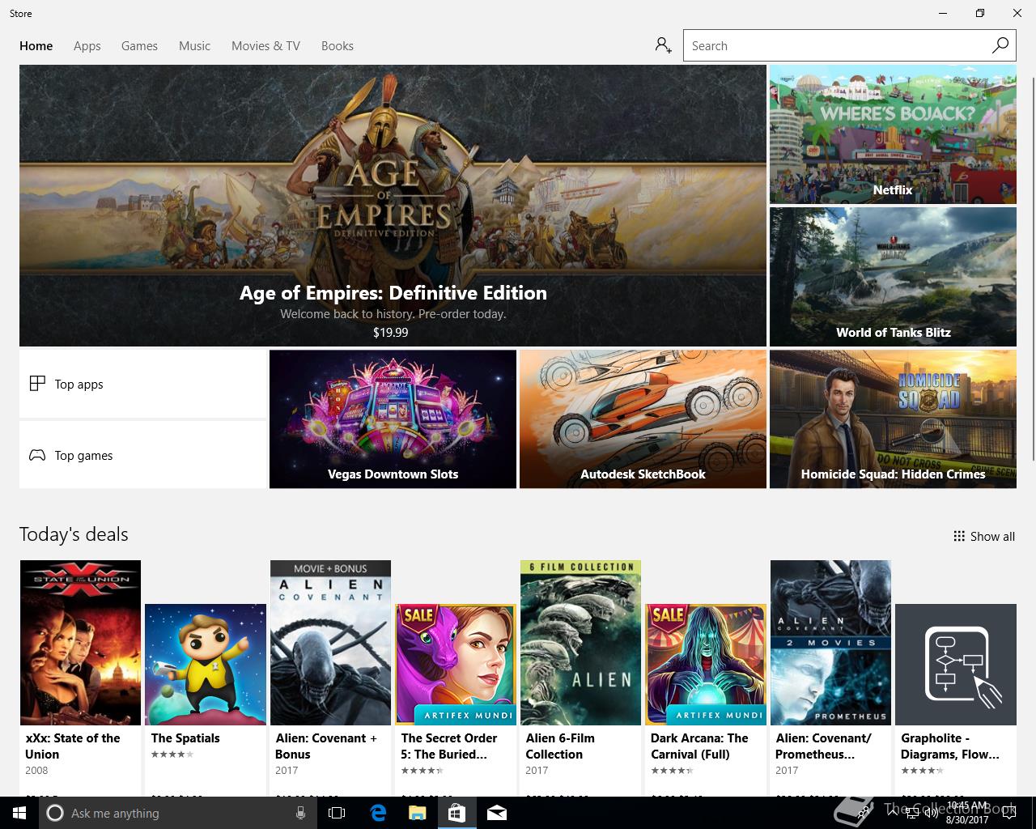Select the Grapholite diagrams app icon
This screenshot has height=829, width=1036.
point(956,665)
